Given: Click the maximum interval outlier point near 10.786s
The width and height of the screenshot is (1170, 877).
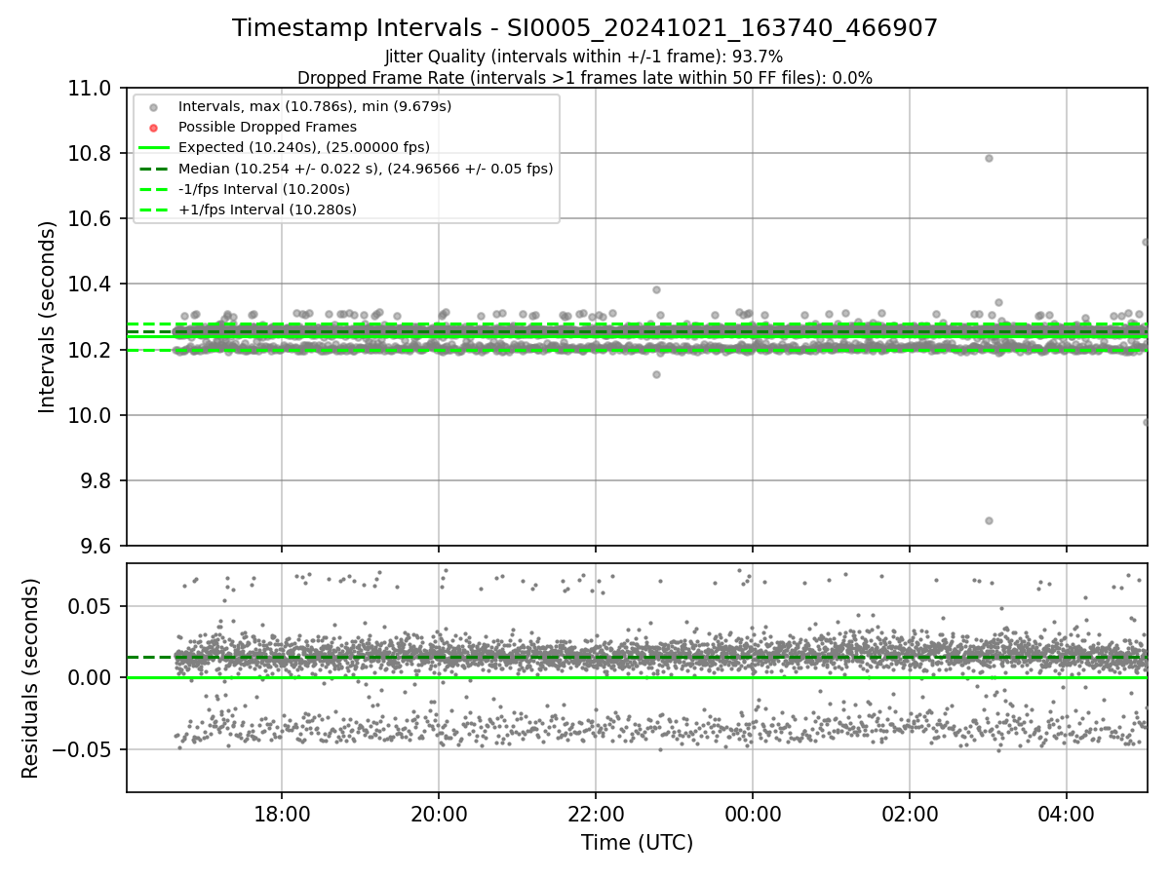Looking at the screenshot, I should coord(989,158).
